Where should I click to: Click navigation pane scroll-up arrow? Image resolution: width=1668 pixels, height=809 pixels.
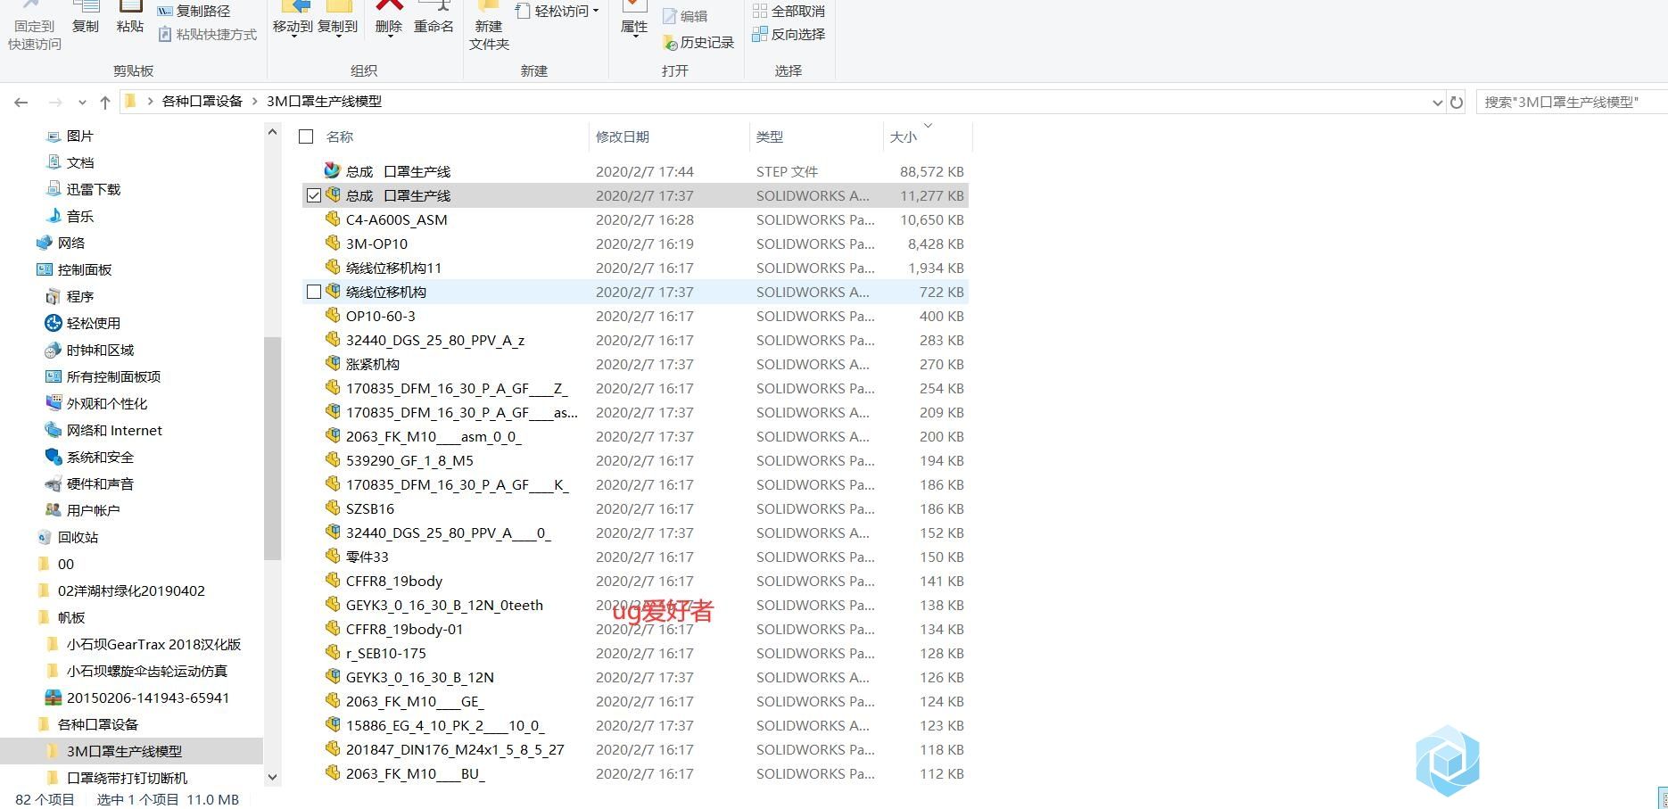272,133
